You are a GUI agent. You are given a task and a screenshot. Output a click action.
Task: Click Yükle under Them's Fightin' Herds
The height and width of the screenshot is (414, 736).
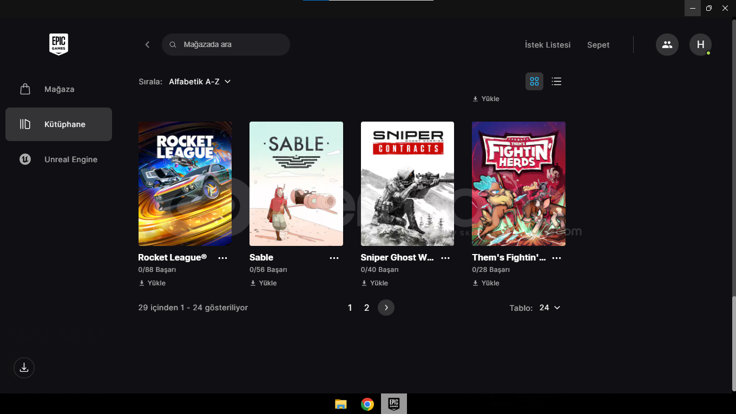[485, 283]
